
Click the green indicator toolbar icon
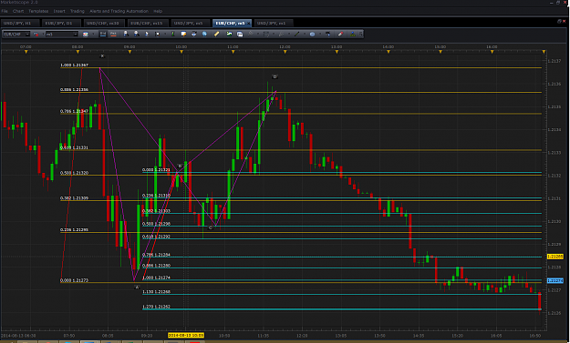tap(172, 34)
